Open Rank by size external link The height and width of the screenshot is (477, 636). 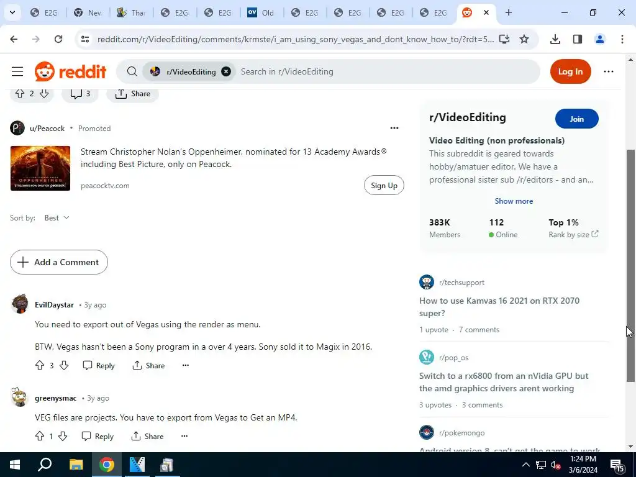coord(573,234)
